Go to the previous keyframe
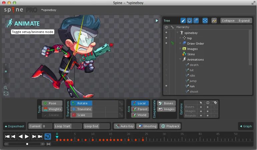The image size is (257, 150). pos(13,137)
